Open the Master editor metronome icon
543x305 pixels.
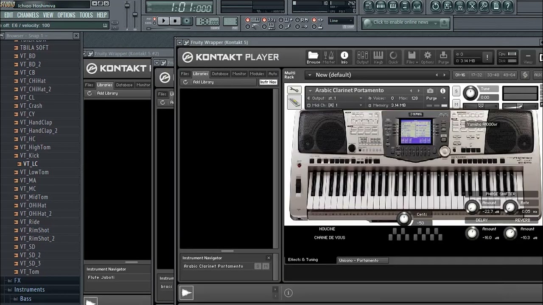(329, 57)
